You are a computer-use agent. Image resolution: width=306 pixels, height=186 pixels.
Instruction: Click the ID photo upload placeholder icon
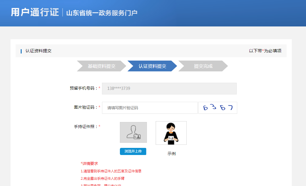coord(133,132)
